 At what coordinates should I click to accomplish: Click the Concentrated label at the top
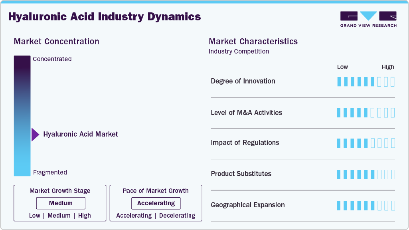pos(52,59)
